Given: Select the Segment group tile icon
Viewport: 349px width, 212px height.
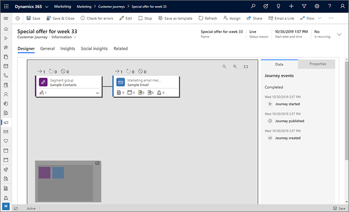Looking at the screenshot, I should click(42, 82).
